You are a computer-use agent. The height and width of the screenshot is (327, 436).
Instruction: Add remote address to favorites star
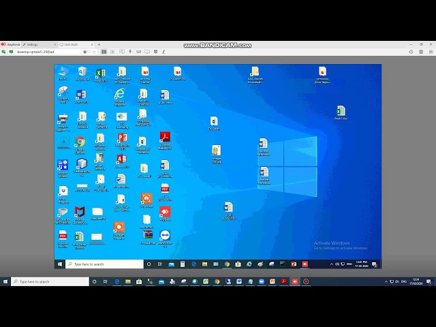click(x=94, y=52)
